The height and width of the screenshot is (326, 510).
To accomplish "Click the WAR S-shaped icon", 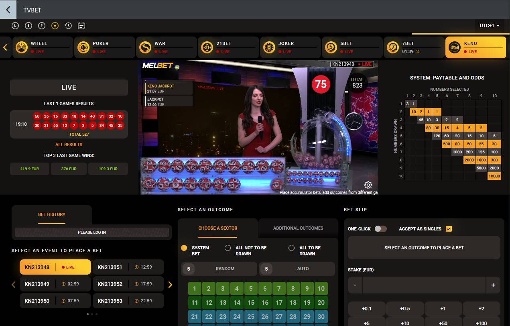I will click(x=145, y=47).
